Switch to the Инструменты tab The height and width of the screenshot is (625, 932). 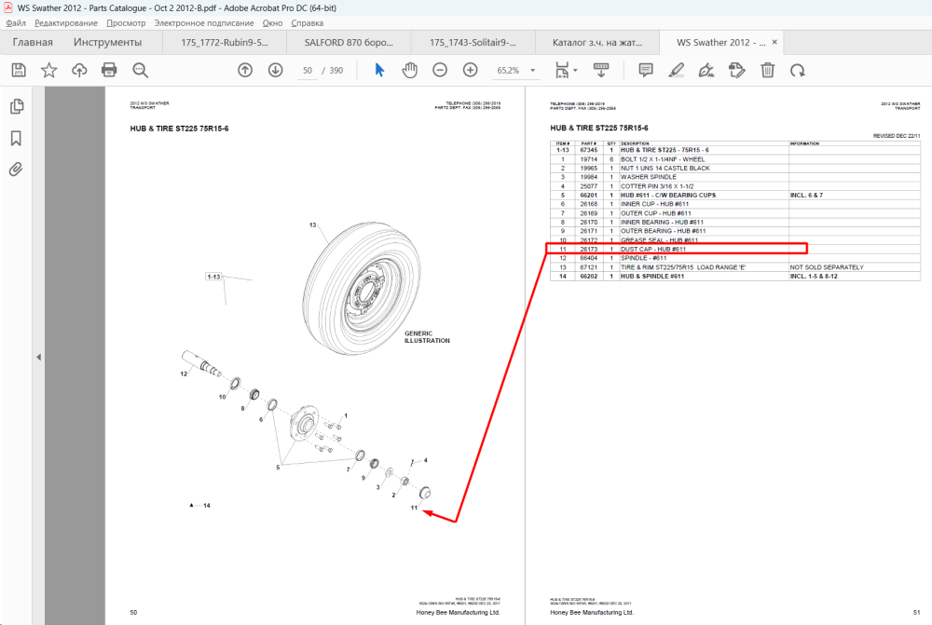point(107,42)
